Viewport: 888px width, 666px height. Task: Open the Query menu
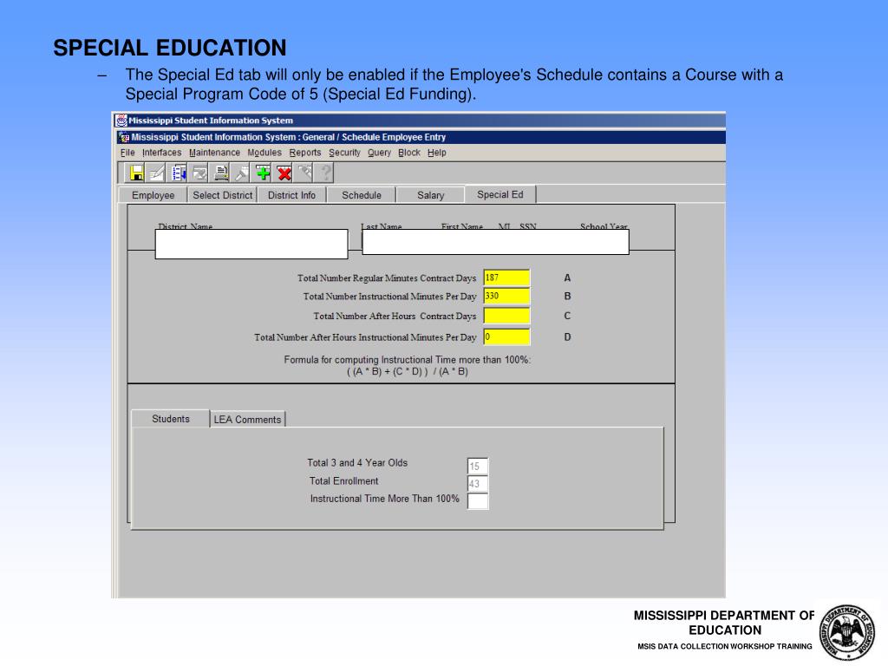coord(379,153)
